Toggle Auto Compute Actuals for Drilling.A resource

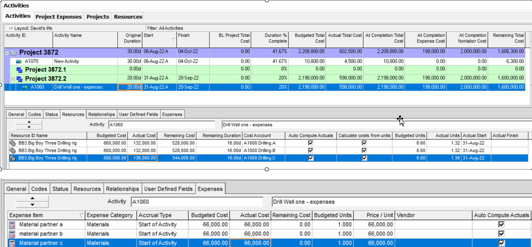pyautogui.click(x=311, y=143)
